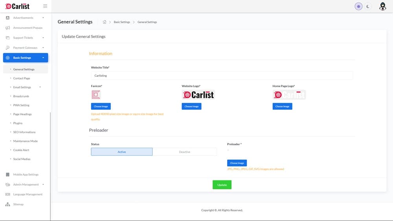393x221 pixels.
Task: Click the Sitemap icon in sidebar
Action: click(x=7, y=205)
